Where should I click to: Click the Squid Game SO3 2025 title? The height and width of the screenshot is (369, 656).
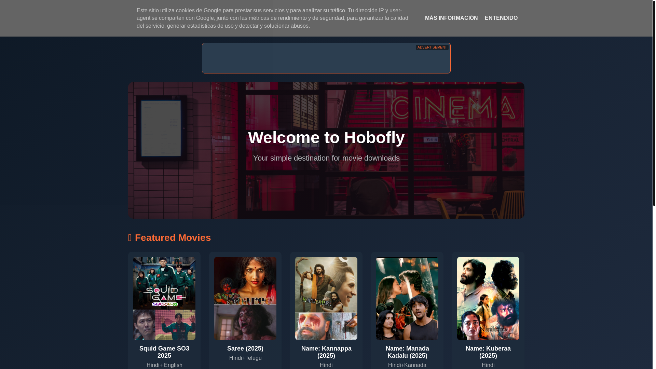[x=164, y=352]
